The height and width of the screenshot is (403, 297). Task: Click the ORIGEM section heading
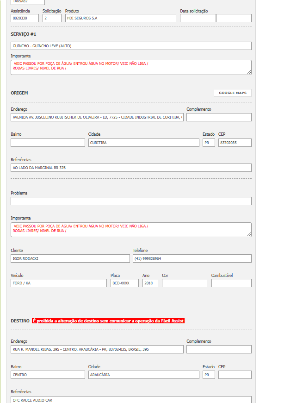(x=19, y=93)
